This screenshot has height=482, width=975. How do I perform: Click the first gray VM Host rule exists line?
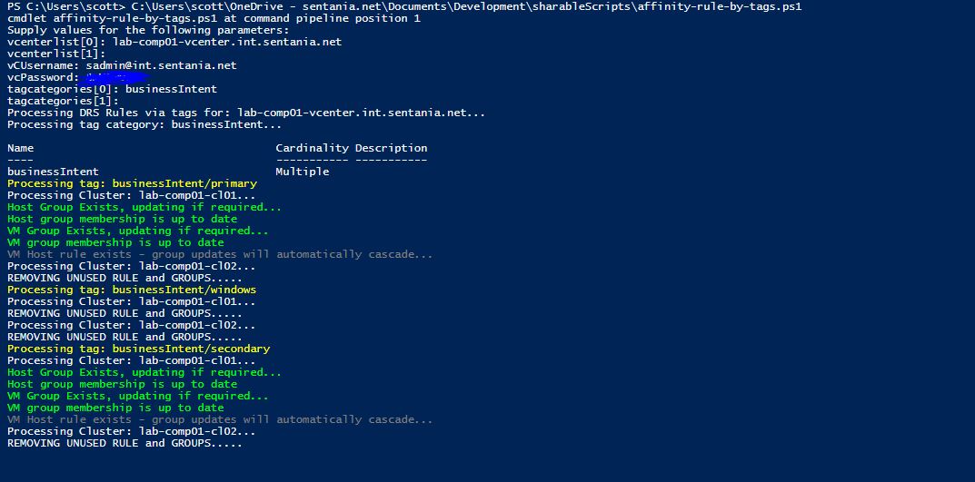(220, 255)
